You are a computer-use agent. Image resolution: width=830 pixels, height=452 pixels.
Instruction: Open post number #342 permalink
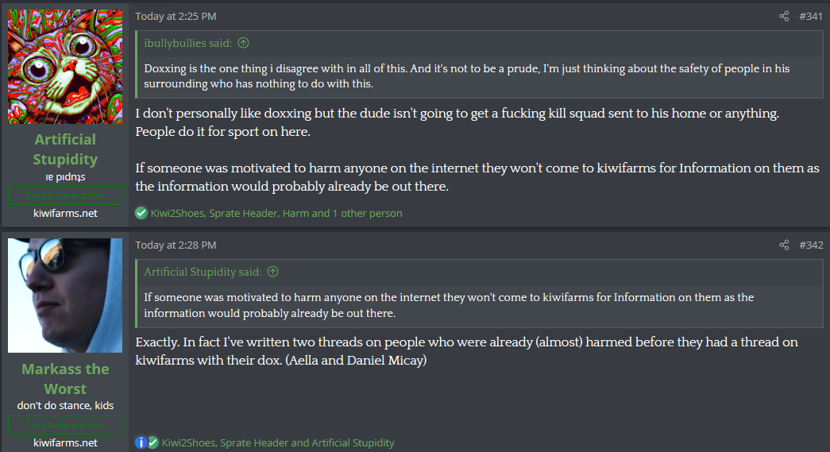pyautogui.click(x=810, y=245)
